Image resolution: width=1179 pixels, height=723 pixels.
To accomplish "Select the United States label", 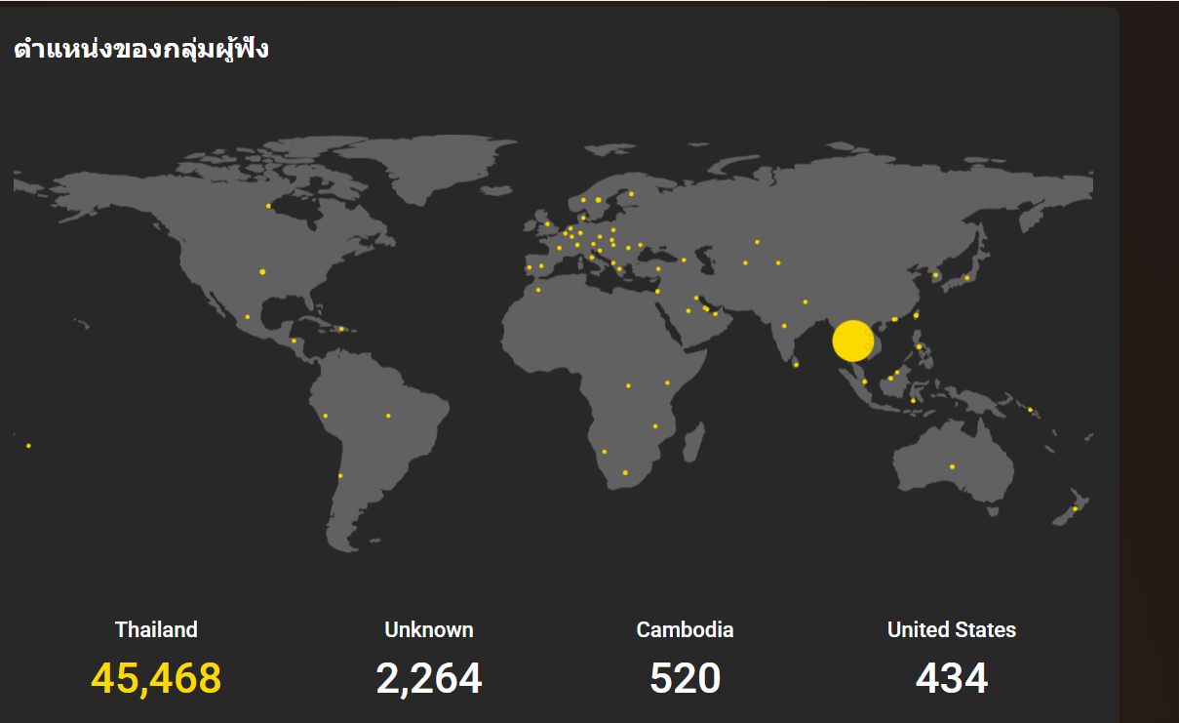I will [x=952, y=629].
